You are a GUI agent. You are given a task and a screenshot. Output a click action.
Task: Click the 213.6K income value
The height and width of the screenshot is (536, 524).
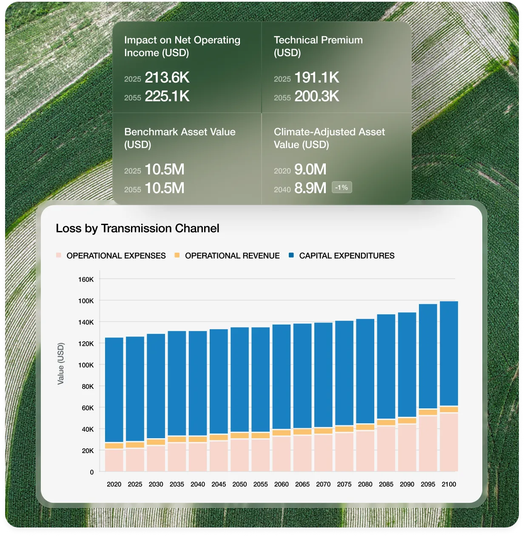(x=167, y=77)
